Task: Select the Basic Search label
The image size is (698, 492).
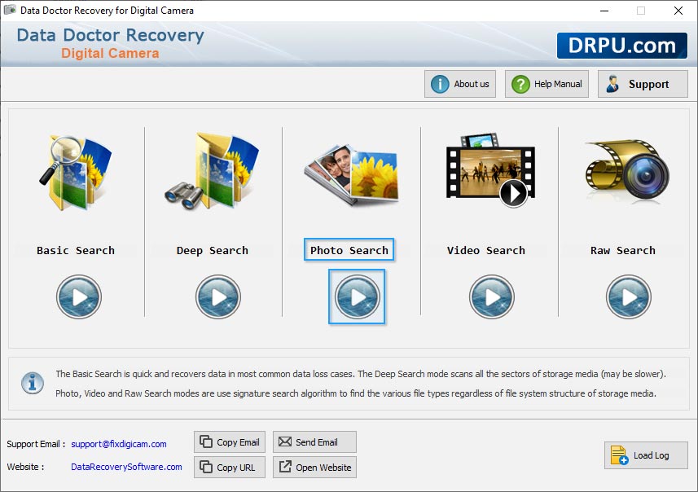Action: [76, 250]
